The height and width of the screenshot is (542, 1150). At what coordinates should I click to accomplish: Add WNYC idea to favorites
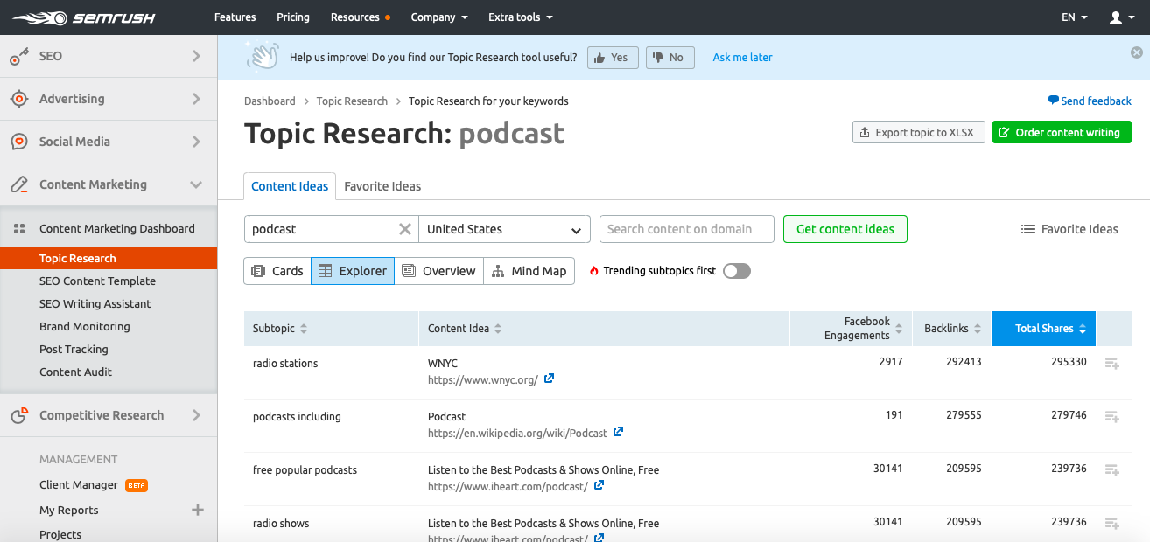[1111, 364]
